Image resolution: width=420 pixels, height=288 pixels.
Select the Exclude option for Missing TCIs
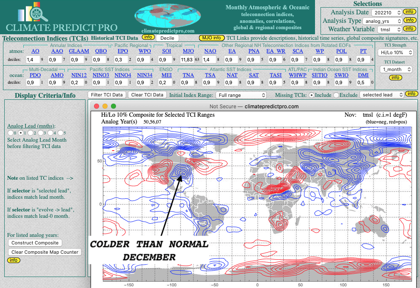337,95
